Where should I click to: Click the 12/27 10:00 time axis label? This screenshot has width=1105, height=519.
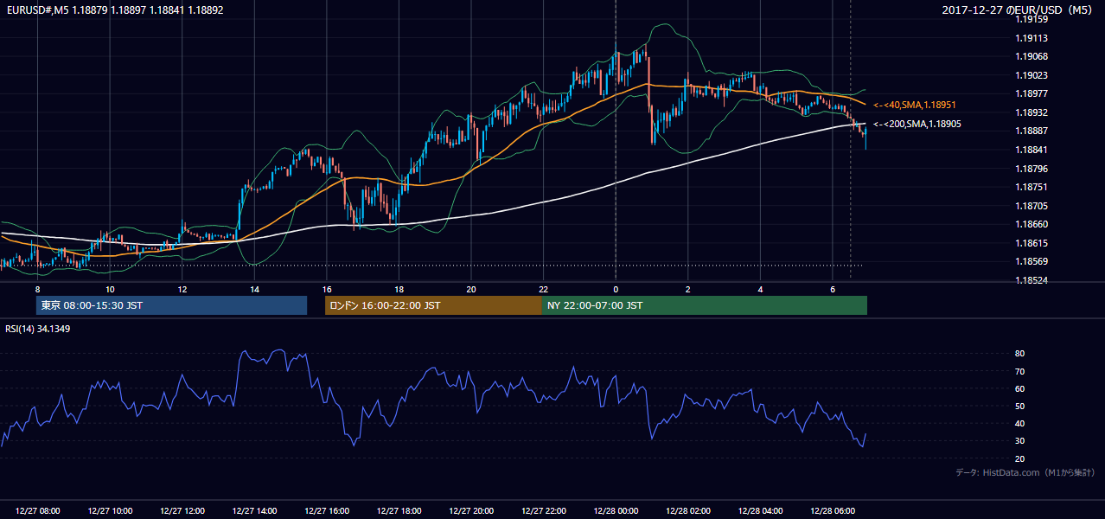point(110,511)
